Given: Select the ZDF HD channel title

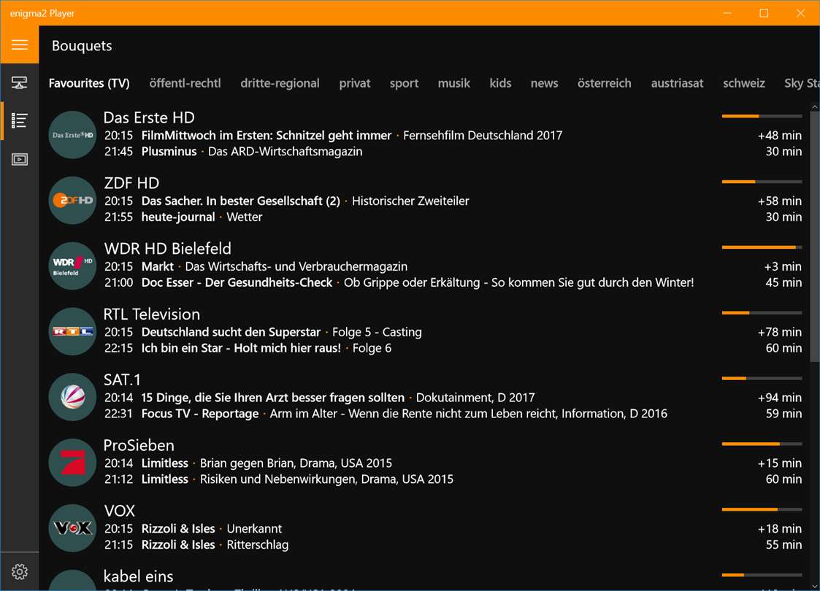Looking at the screenshot, I should coord(131,183).
